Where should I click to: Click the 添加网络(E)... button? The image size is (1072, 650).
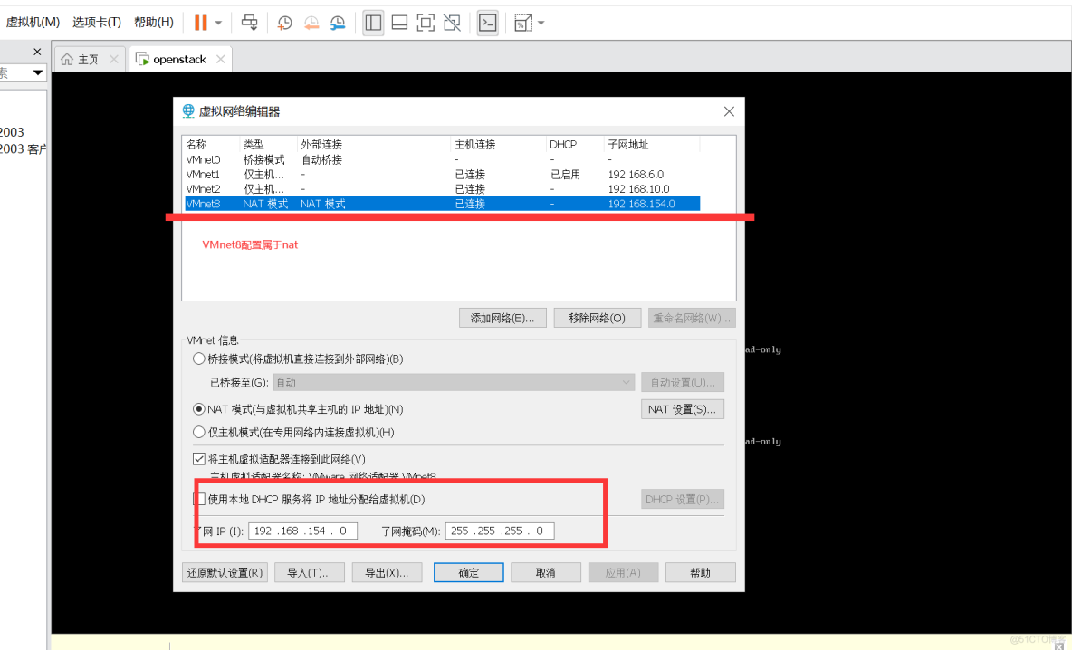pos(502,318)
